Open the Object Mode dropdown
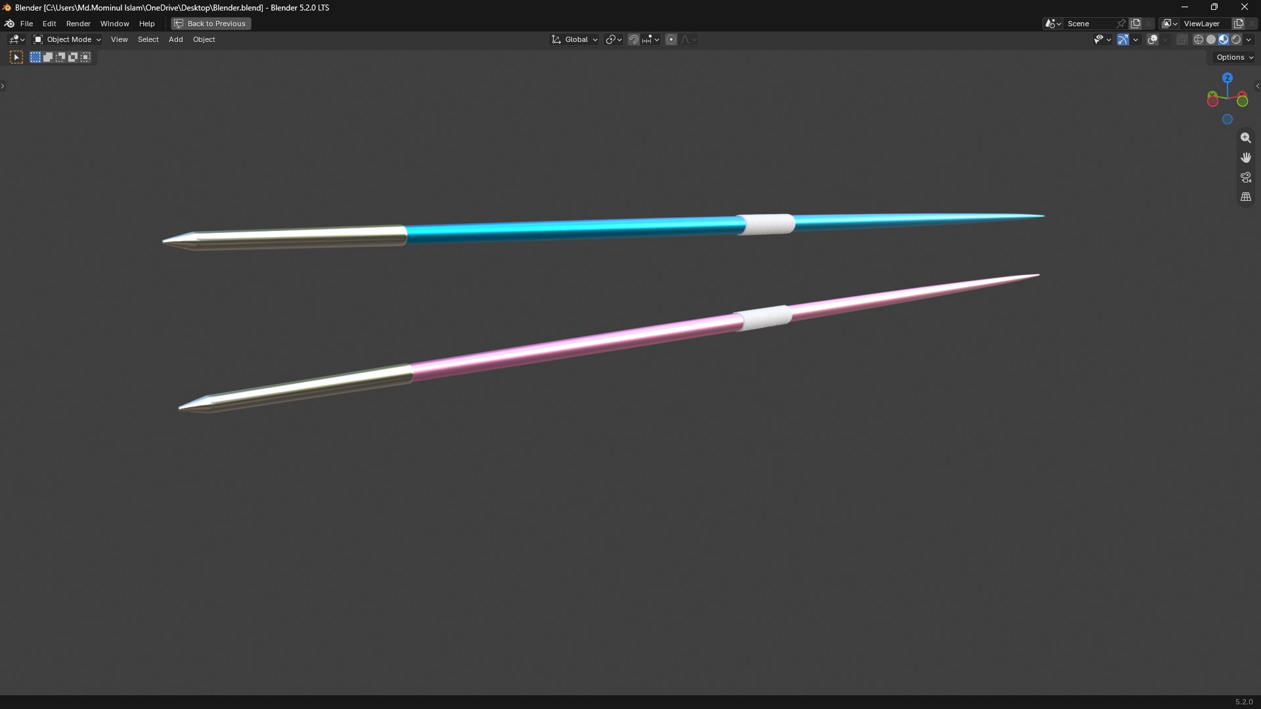Screen dimensions: 1261x709 (x=68, y=40)
